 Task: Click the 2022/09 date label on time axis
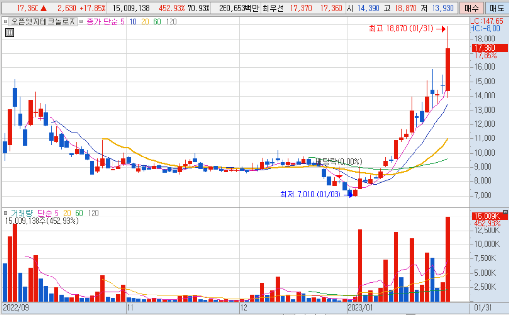tap(16, 308)
